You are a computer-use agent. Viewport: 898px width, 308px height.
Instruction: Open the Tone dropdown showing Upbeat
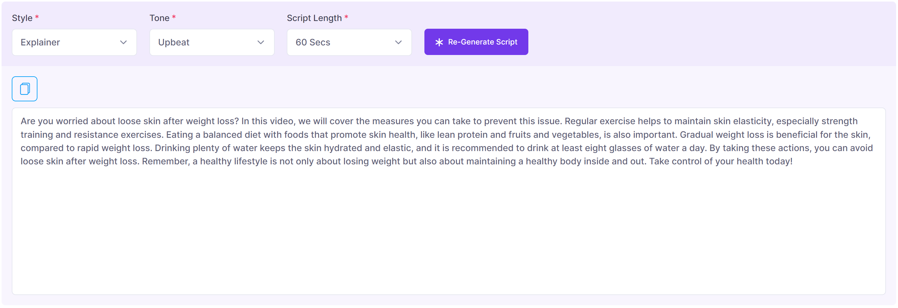pyautogui.click(x=212, y=42)
